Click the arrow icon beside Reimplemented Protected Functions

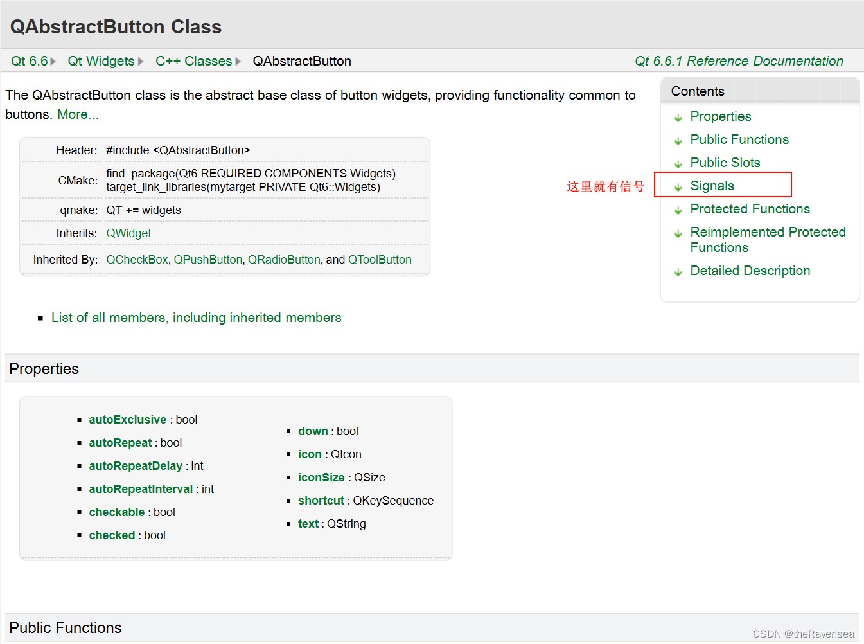[x=678, y=233]
